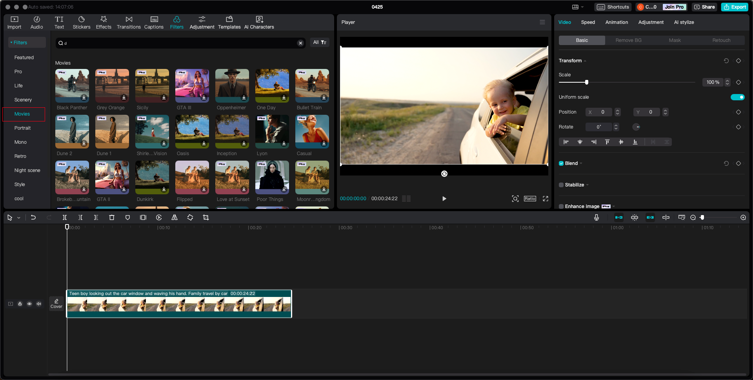Enable the Stabilize checkbox
This screenshot has width=753, height=380.
pos(561,185)
